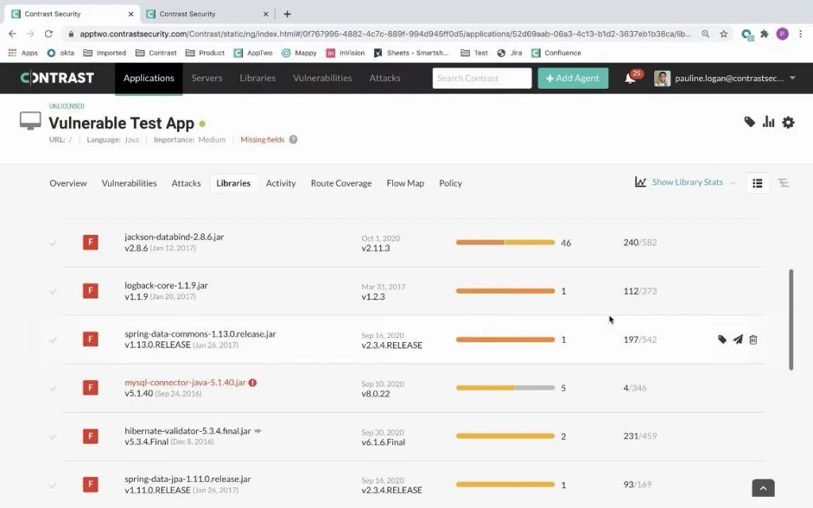Open the Vulnerabilities top nav item
The height and width of the screenshot is (508, 813).
click(322, 79)
